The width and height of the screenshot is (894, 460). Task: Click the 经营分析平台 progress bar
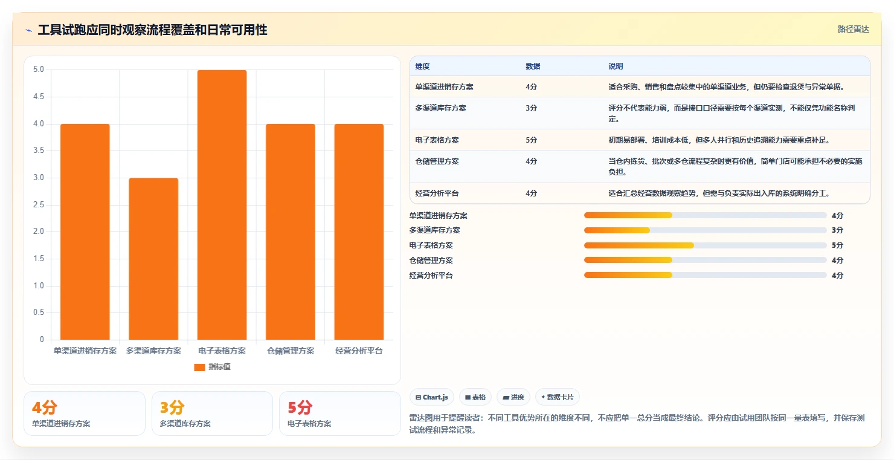705,275
